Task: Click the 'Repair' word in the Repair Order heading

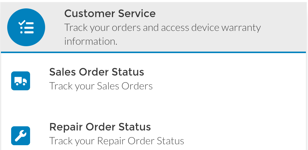Action: click(66, 127)
